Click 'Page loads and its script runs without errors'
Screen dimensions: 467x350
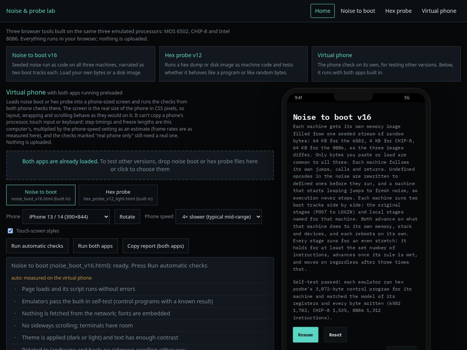click(x=140, y=289)
